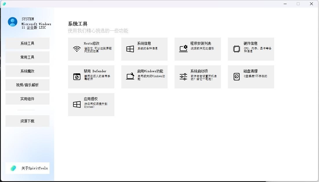Open 应用提权 card title
Viewport: 319px width, 182px height.
91,99
